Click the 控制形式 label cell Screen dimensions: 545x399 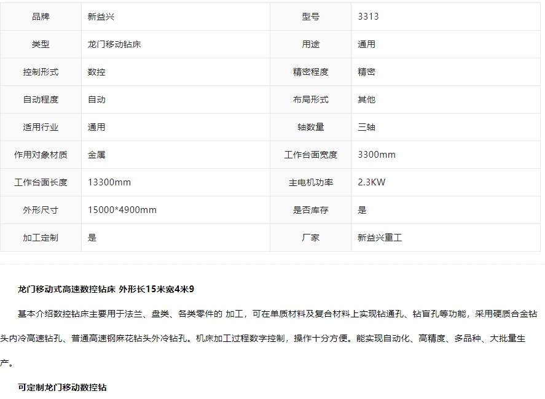[41, 72]
